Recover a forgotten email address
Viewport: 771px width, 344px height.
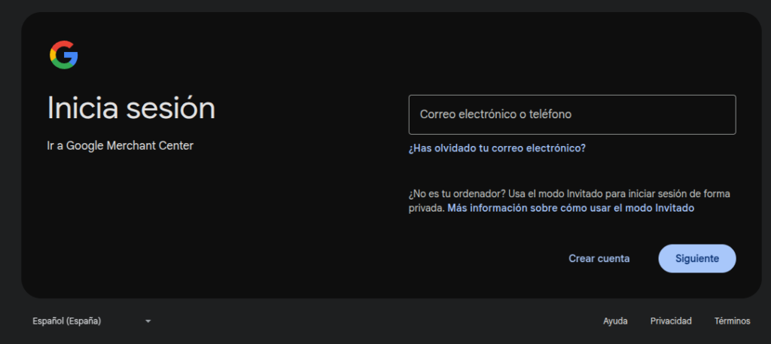[x=497, y=148]
